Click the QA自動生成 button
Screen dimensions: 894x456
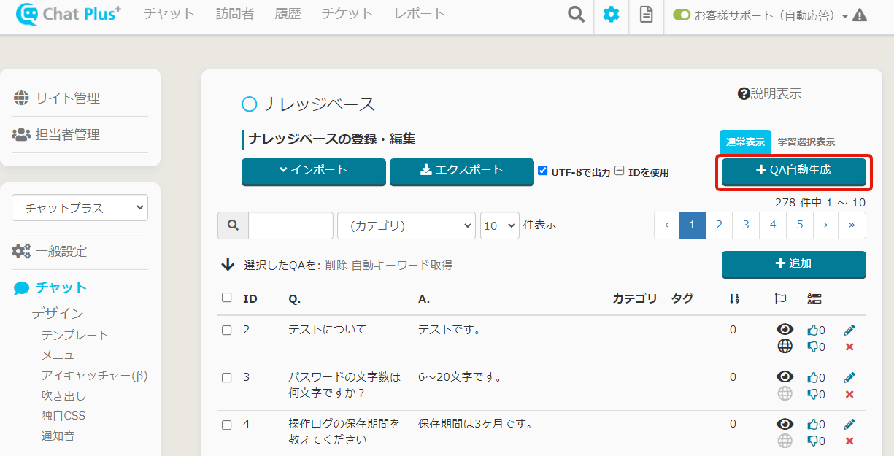[x=793, y=171]
